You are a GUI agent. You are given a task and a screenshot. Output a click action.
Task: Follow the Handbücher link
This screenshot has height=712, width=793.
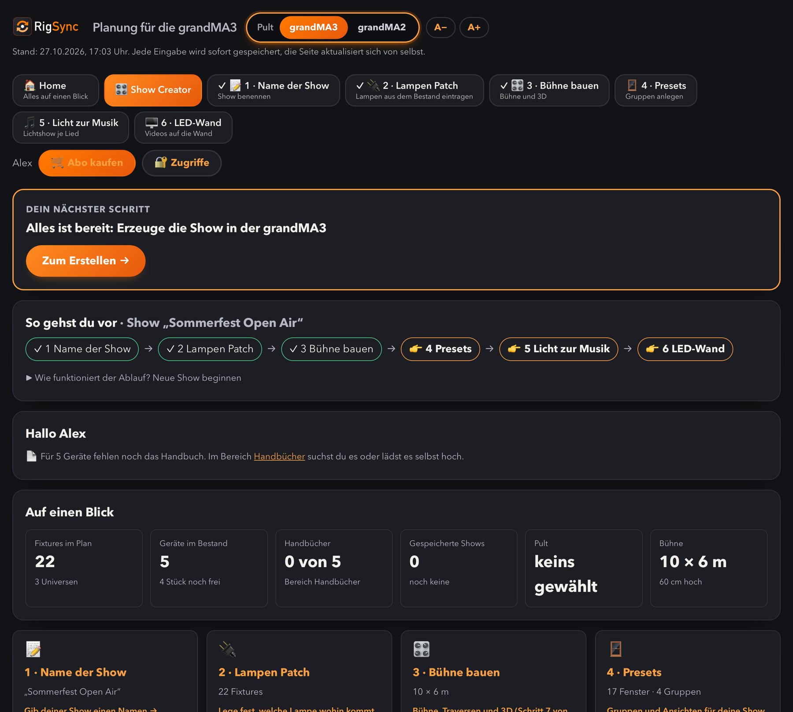tap(279, 457)
